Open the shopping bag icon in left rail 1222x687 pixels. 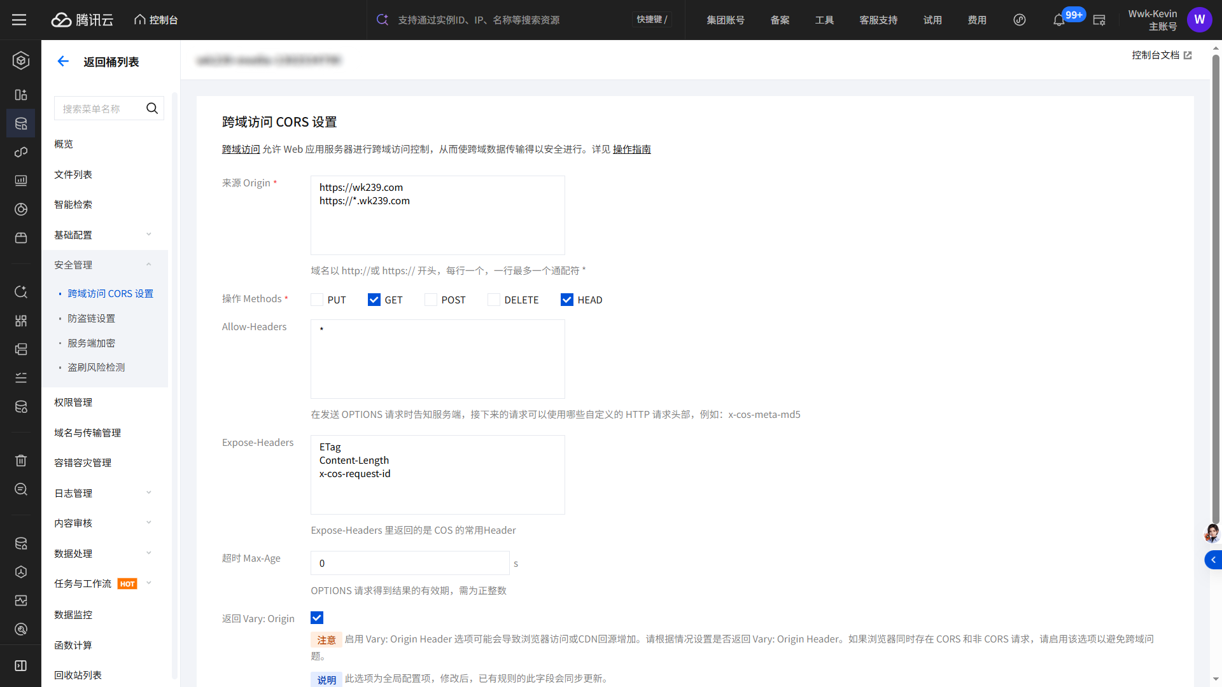click(21, 238)
